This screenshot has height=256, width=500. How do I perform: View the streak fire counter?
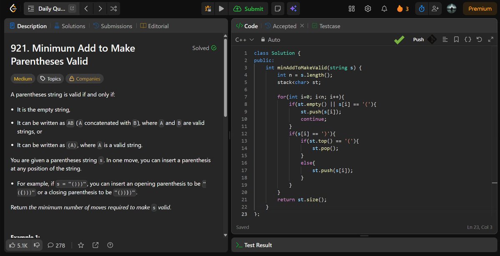pos(403,9)
